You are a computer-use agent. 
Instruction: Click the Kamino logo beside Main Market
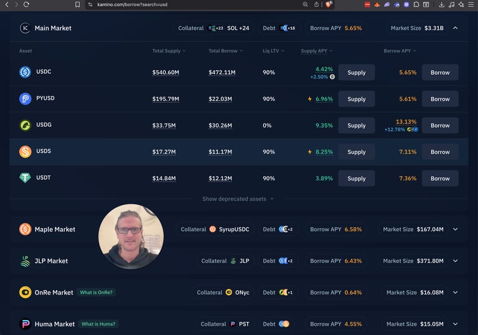pyautogui.click(x=25, y=28)
